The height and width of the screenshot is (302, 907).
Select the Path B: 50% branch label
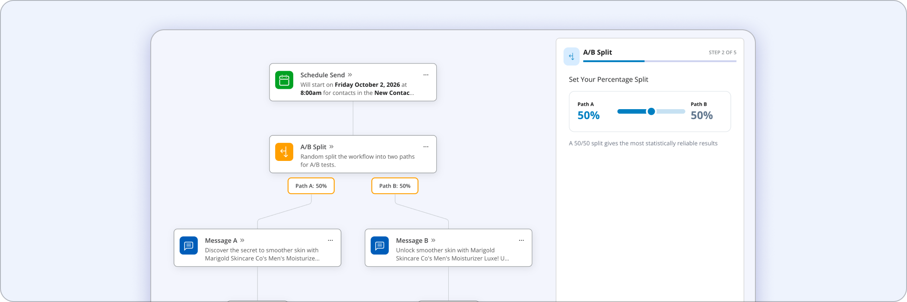click(395, 186)
